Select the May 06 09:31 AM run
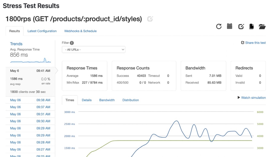The width and height of the screenshot is (279, 157). click(30, 114)
